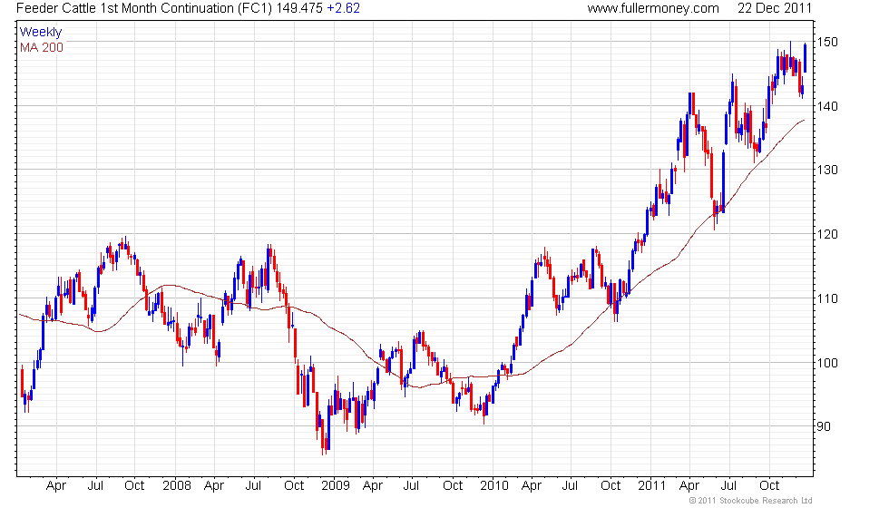Click the 2008 year label on the time axis

point(176,486)
